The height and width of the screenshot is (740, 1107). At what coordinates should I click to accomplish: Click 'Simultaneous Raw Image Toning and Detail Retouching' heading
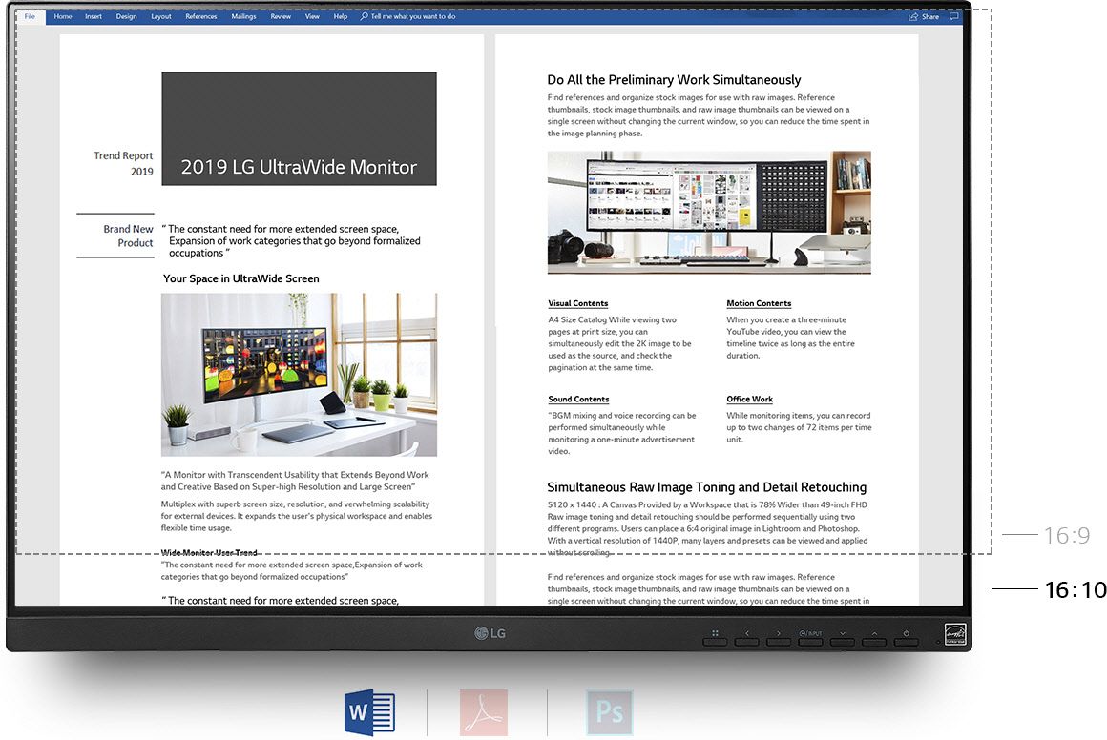pos(707,486)
